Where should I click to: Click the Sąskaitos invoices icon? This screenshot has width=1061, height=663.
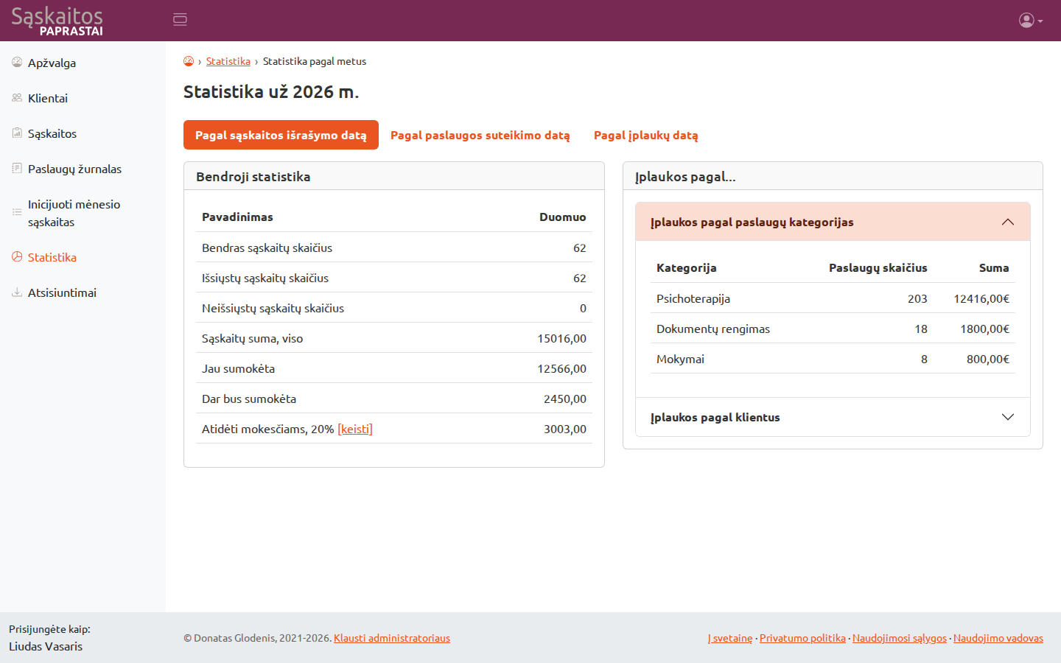point(17,133)
